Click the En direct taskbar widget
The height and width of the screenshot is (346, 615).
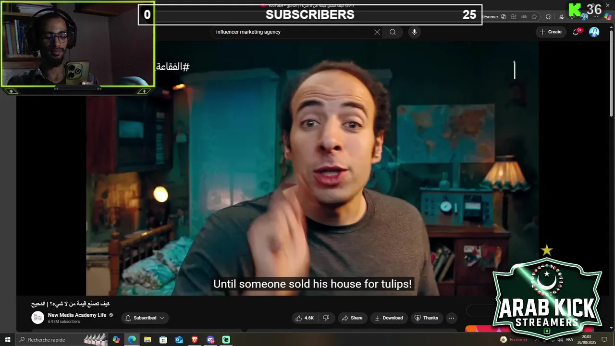513,340
